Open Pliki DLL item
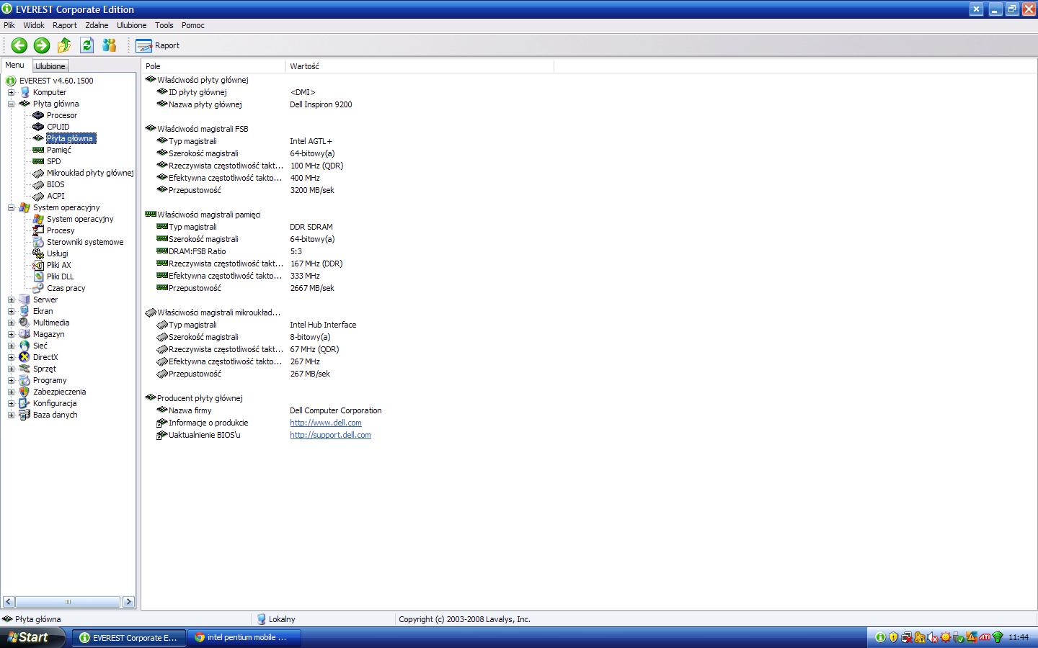Viewport: 1038px width, 648px height. pos(60,276)
